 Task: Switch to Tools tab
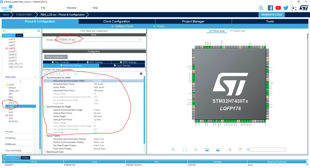click(x=270, y=21)
